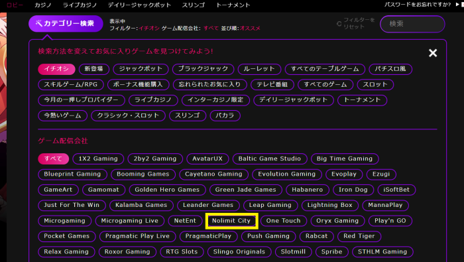Filter by Microgaming Live
This screenshot has height=262, width=464.
point(130,221)
